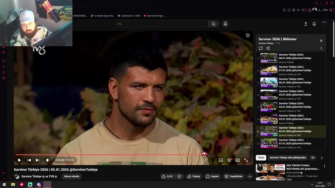Screen dimensions: 335x188
Task: Open X (Twitter) in the sidebar
Action: pos(3,52)
